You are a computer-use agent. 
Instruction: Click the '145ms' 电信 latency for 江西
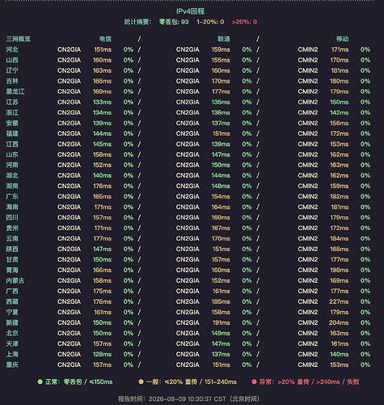pyautogui.click(x=103, y=144)
